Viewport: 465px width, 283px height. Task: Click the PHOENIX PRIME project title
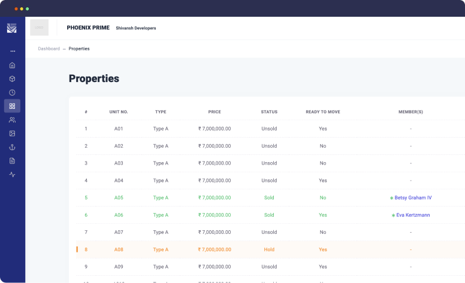click(x=88, y=28)
